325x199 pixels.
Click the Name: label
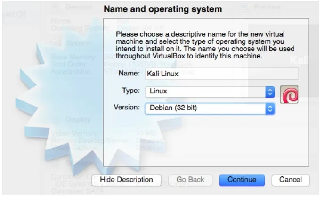coord(129,73)
